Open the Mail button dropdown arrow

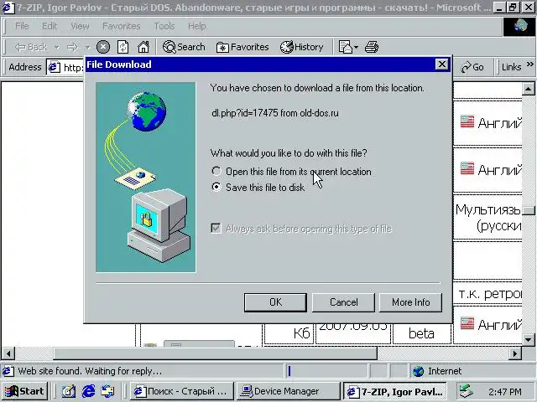click(356, 47)
